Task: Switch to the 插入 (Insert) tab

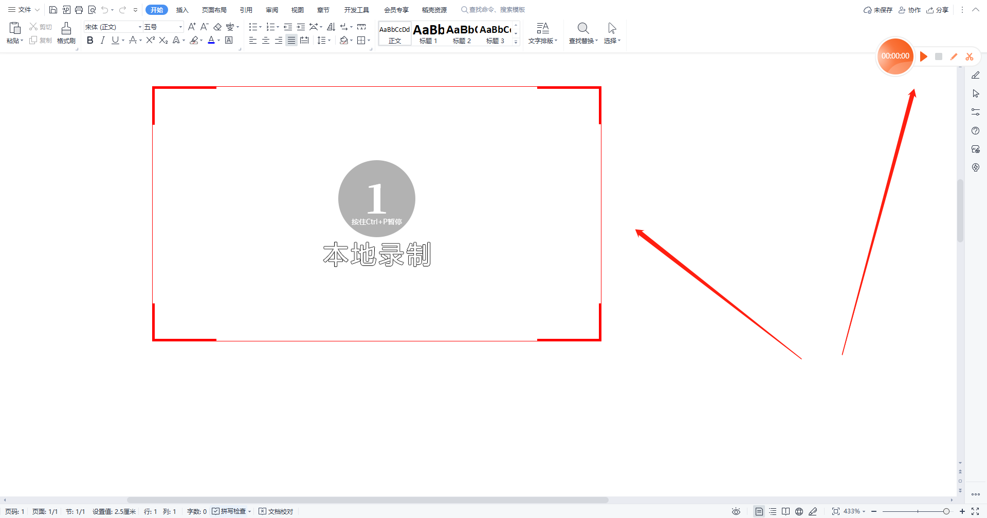Action: [182, 10]
